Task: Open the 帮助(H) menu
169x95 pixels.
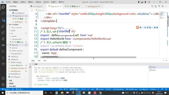Action: [62, 2]
